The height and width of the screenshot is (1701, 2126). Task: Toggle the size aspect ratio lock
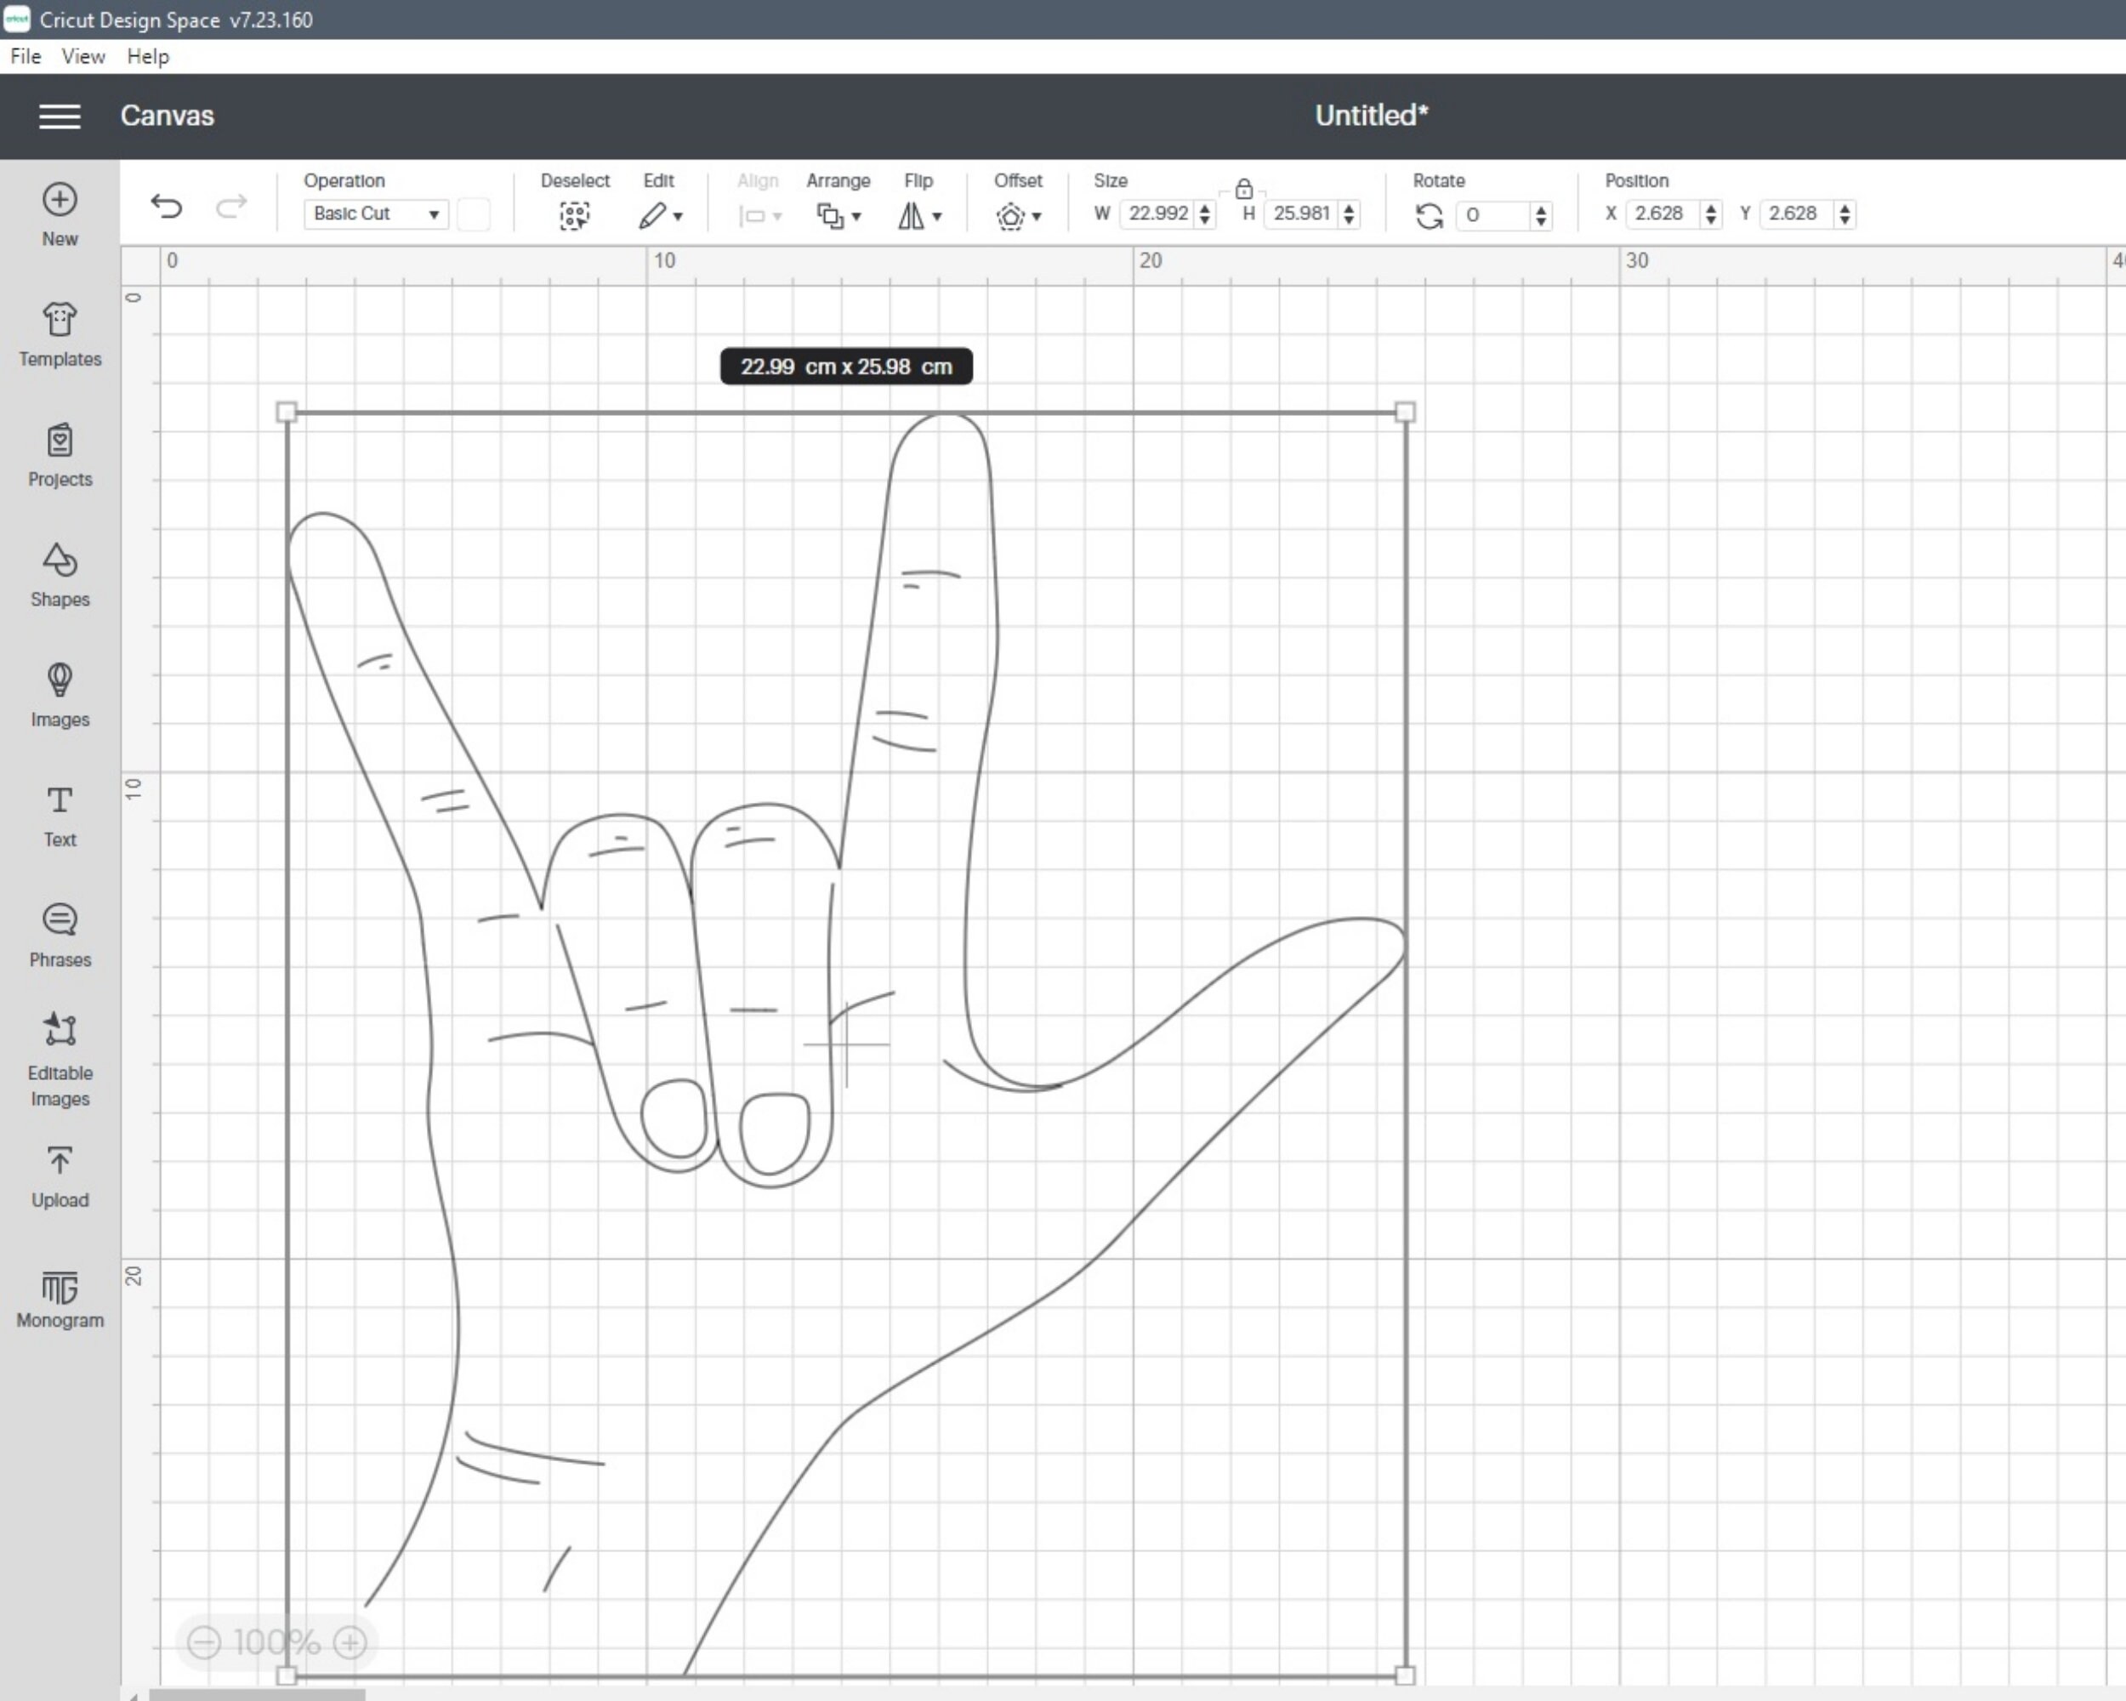tap(1242, 190)
